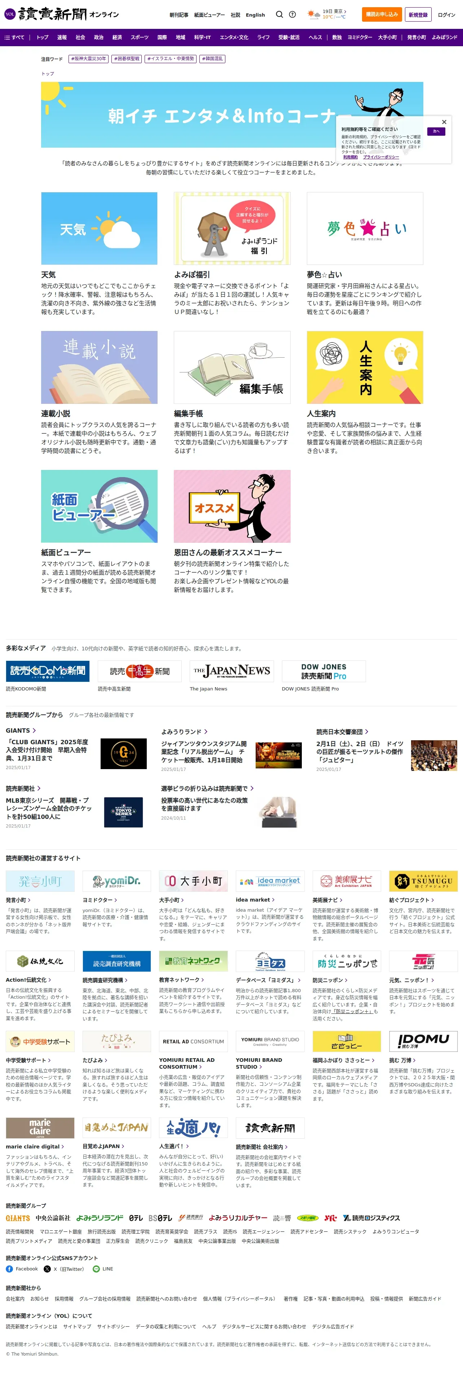Expand 読売新聞社 group section chevron link
The image size is (463, 1400).
23,789
